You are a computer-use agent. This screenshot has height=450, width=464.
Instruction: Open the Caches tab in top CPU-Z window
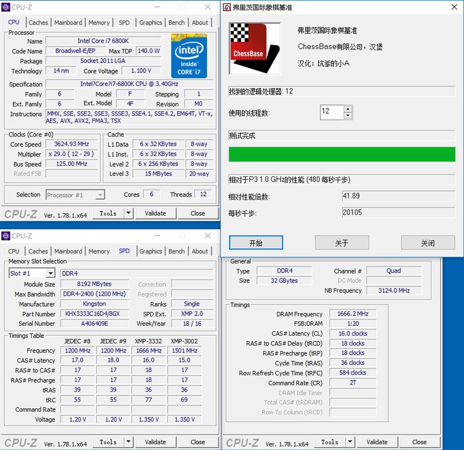coord(38,23)
